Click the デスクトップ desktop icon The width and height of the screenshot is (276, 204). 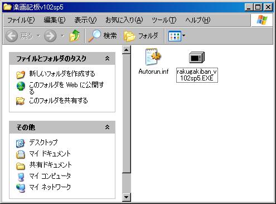[x=20, y=143]
